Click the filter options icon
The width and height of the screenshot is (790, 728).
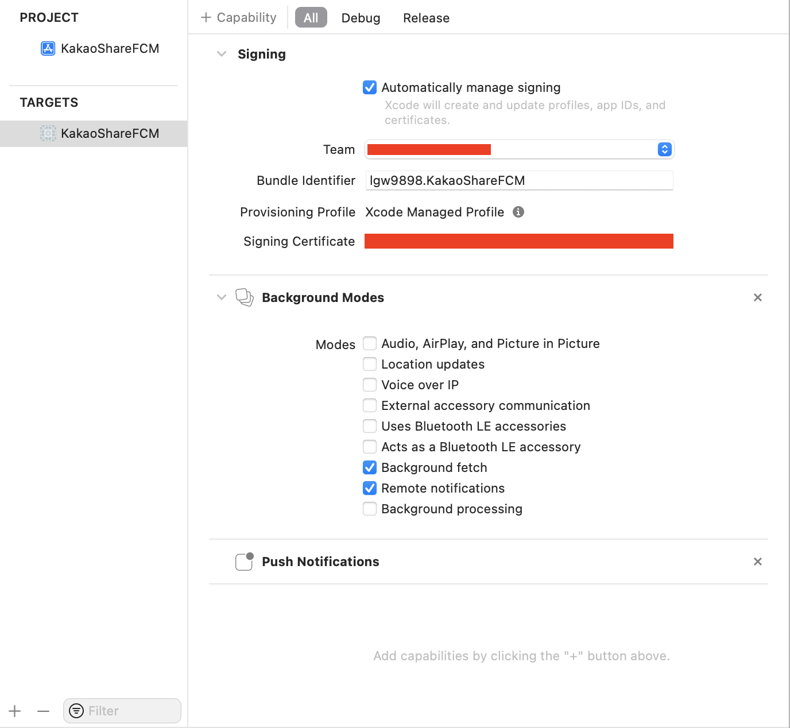click(76, 711)
